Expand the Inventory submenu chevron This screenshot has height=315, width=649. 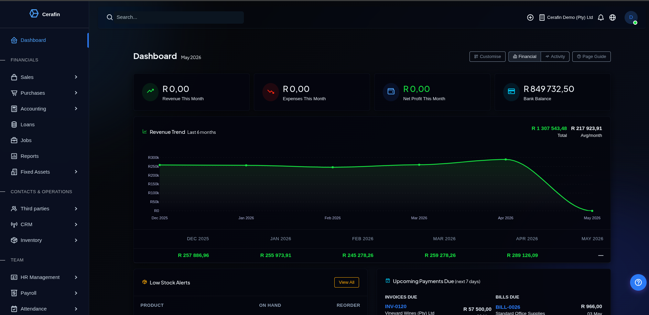coord(76,240)
